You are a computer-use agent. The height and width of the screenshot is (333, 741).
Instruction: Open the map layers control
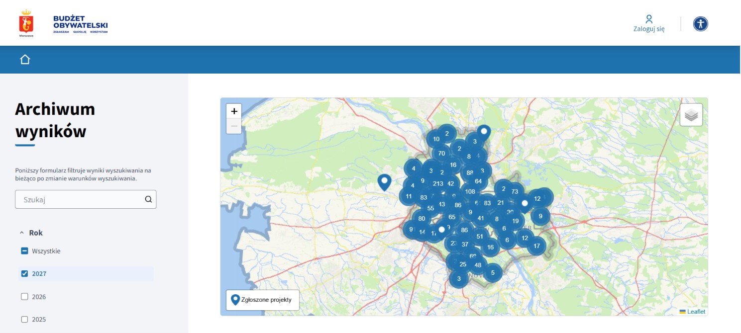pos(691,115)
